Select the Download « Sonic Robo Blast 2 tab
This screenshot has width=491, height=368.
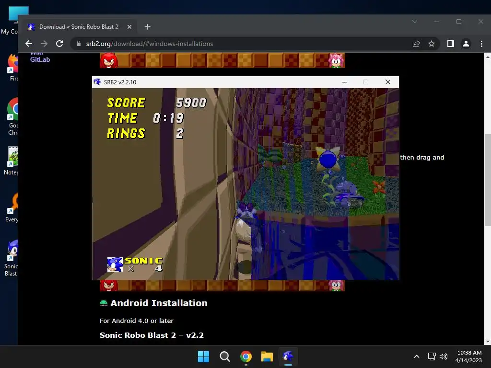click(x=80, y=27)
